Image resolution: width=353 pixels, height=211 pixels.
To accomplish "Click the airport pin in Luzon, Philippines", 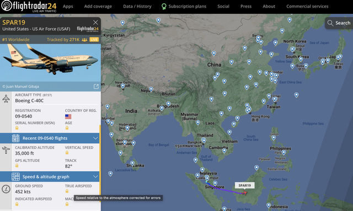I will tap(274, 137).
